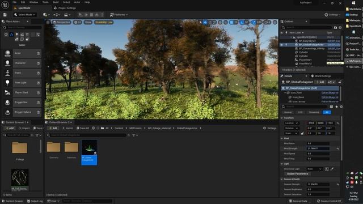This screenshot has width=363, height=204.
Task: Open the viewport options hamburger menu
Action: [48, 22]
